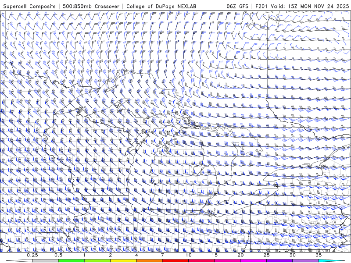This screenshot has width=351, height=263.
Task: Click the magenta 20–25 color bar segment
Action: 254,261
